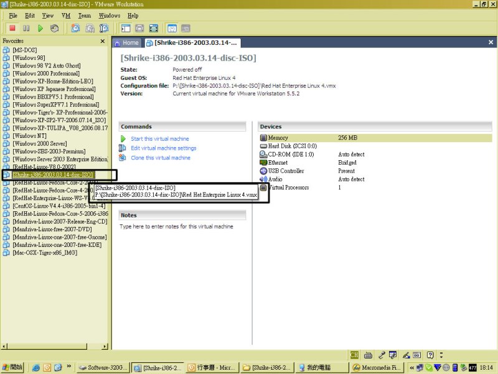Click the Internet Explorer quick launch icon
This screenshot has height=374, width=498.
click(x=36, y=368)
